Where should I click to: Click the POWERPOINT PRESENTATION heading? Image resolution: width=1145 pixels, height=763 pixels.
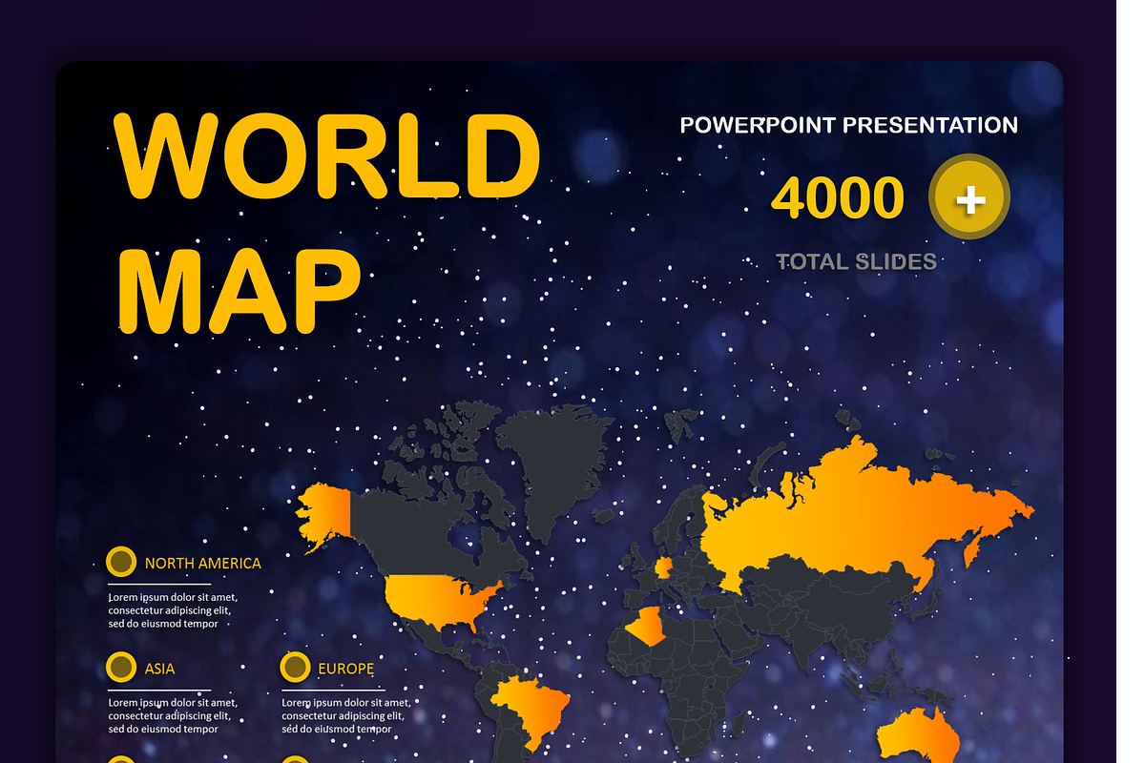848,124
